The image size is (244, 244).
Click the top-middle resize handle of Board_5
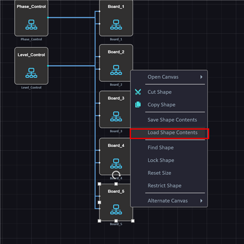point(116,184)
